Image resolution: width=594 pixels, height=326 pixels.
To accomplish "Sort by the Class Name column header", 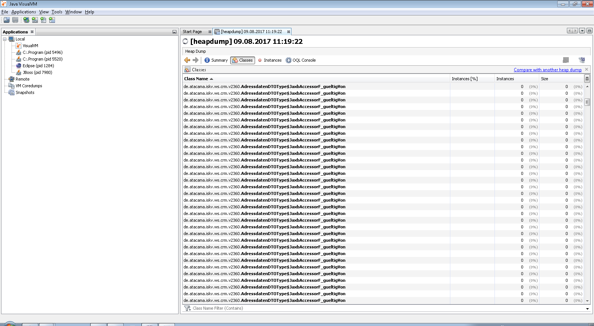I will 196,79.
